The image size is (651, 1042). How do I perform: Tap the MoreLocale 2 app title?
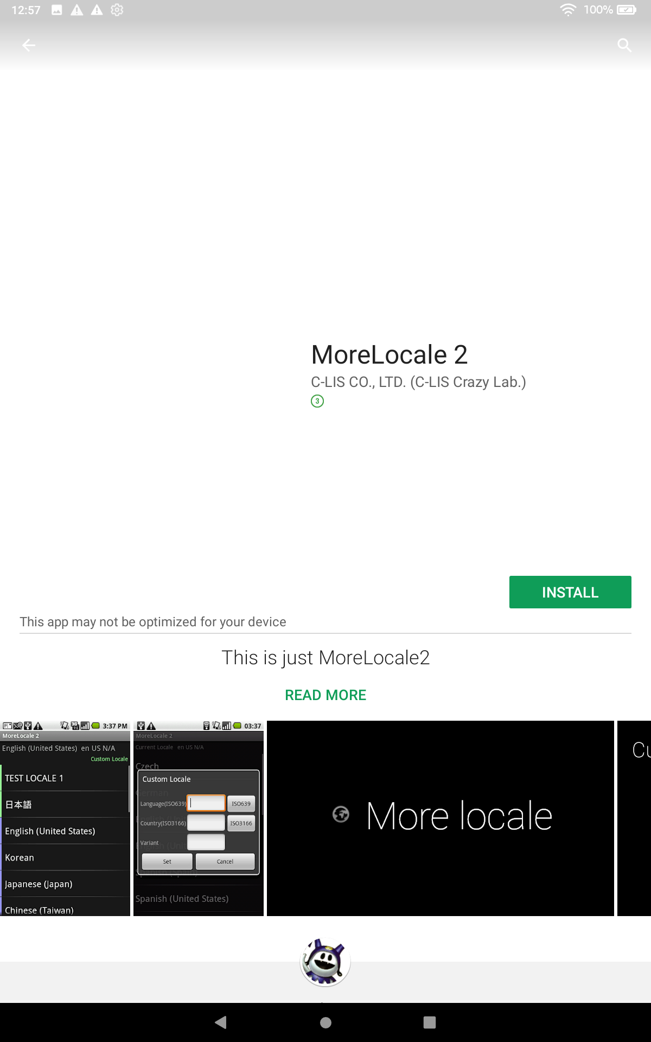pos(390,355)
